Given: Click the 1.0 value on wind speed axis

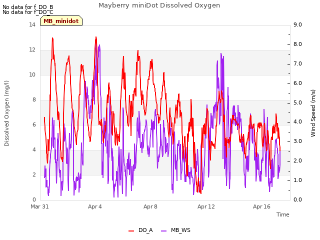Looking at the screenshot, I should point(298,180).
